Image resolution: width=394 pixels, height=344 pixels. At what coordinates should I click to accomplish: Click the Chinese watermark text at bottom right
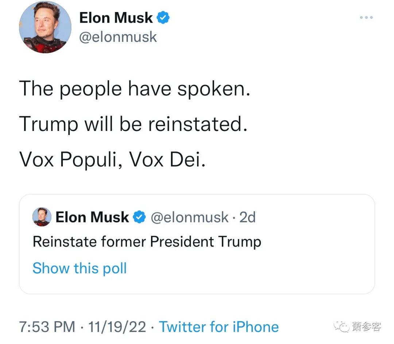(366, 326)
